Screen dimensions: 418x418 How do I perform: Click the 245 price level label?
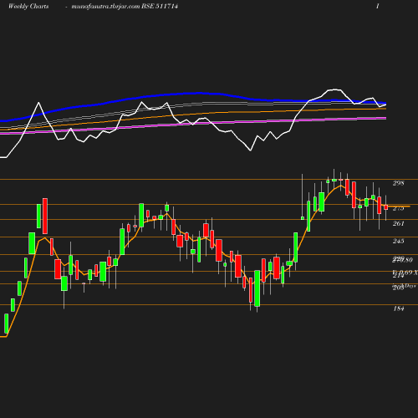[398, 241]
